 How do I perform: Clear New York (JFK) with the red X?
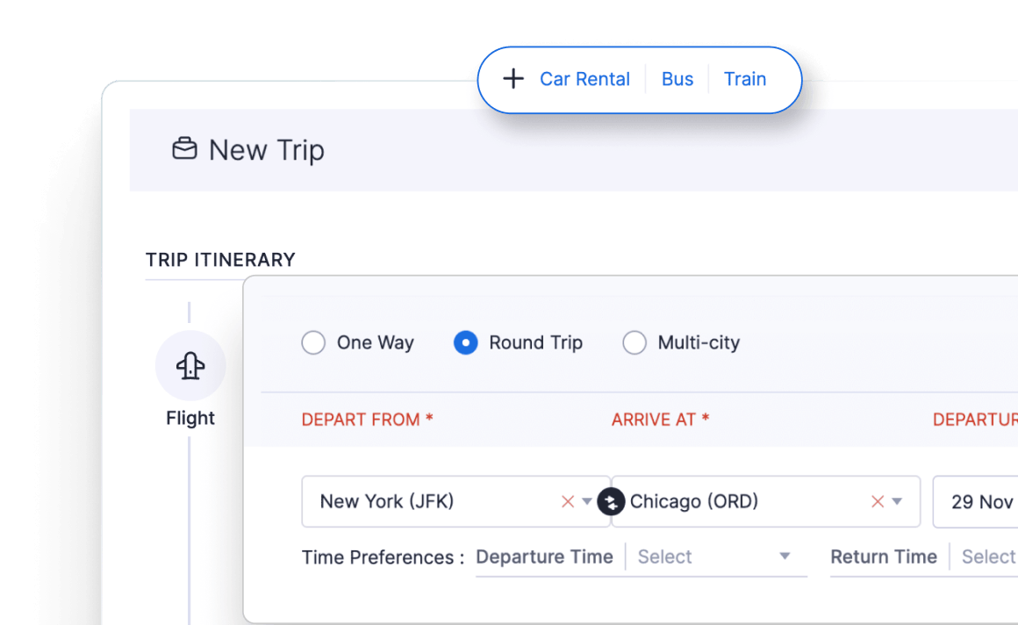pyautogui.click(x=567, y=501)
